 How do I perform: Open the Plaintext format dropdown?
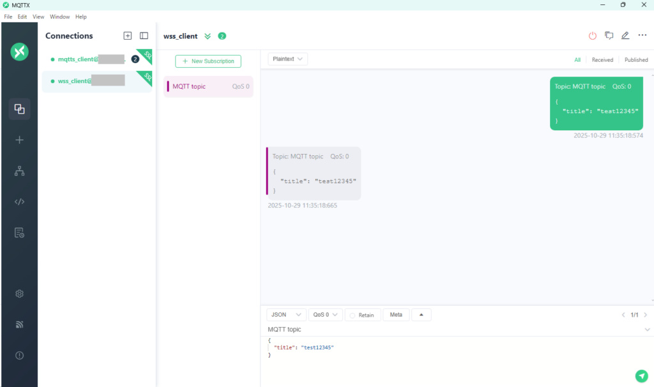(x=287, y=59)
